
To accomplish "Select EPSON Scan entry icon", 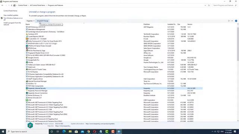I will (27, 48).
